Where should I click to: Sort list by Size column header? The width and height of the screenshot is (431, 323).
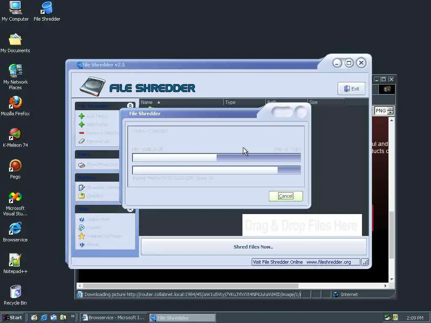tap(326, 102)
